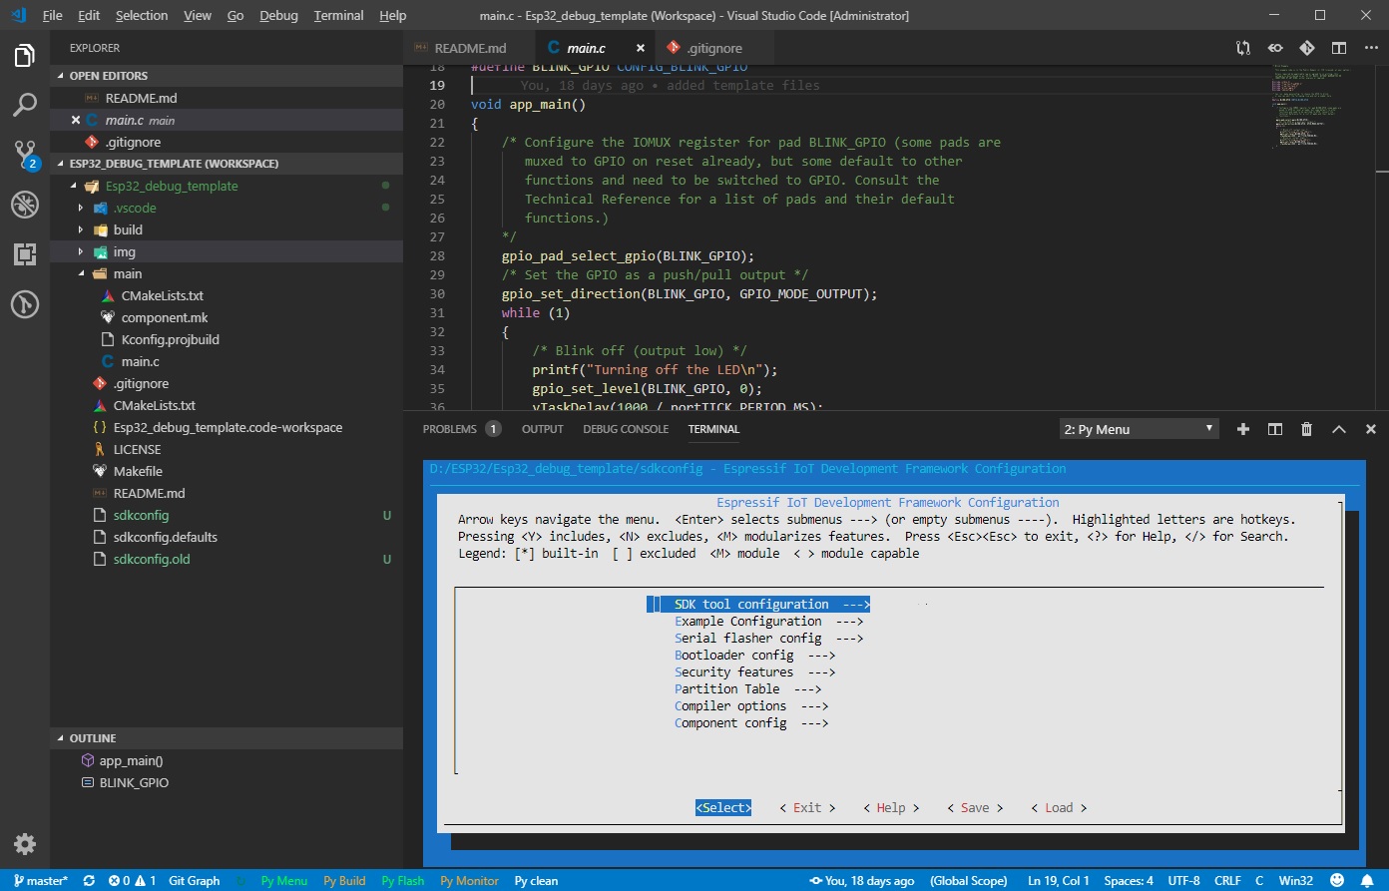Click the master branch indicator in status bar
This screenshot has height=891, width=1389.
coord(41,881)
